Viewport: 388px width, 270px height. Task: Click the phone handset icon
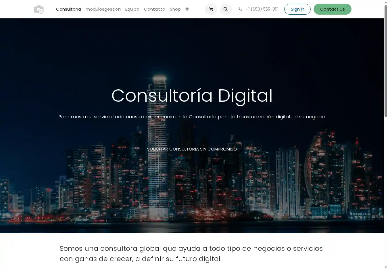click(240, 9)
